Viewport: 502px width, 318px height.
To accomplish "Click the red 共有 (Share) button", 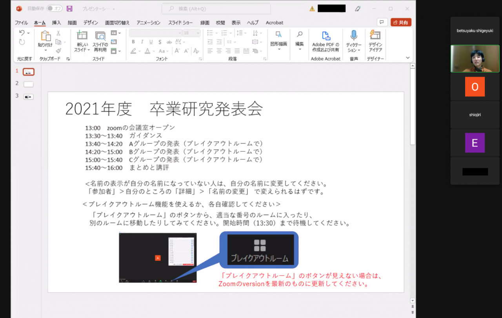I will [x=401, y=22].
